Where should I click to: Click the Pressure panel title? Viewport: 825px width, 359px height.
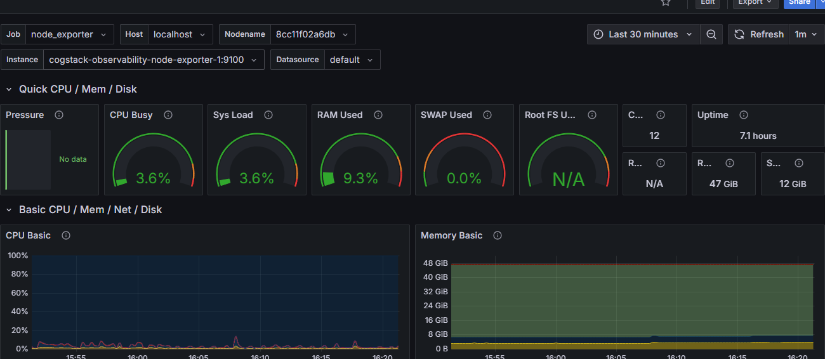coord(25,115)
